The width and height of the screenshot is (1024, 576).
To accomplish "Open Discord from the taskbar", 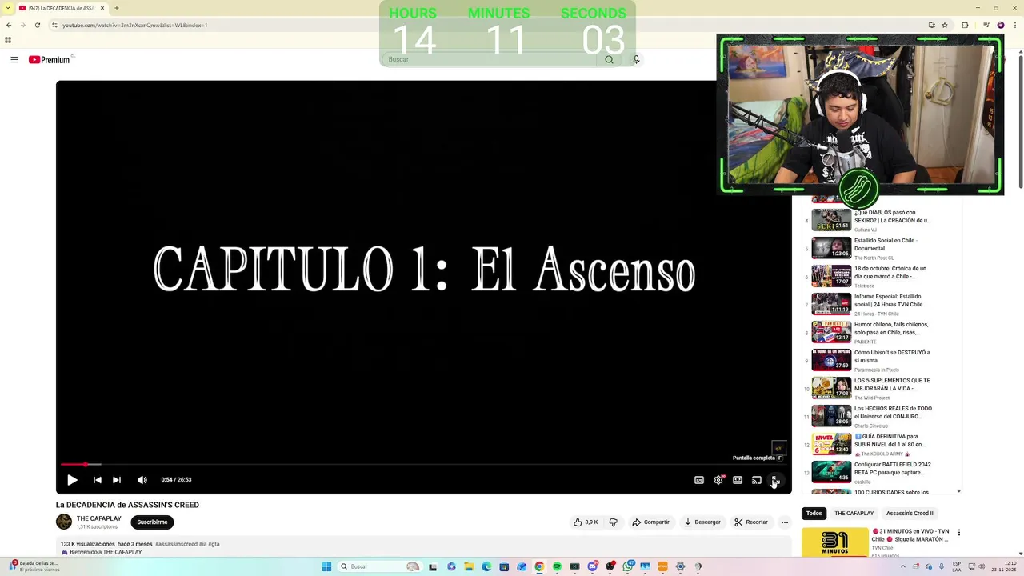I will (x=592, y=566).
